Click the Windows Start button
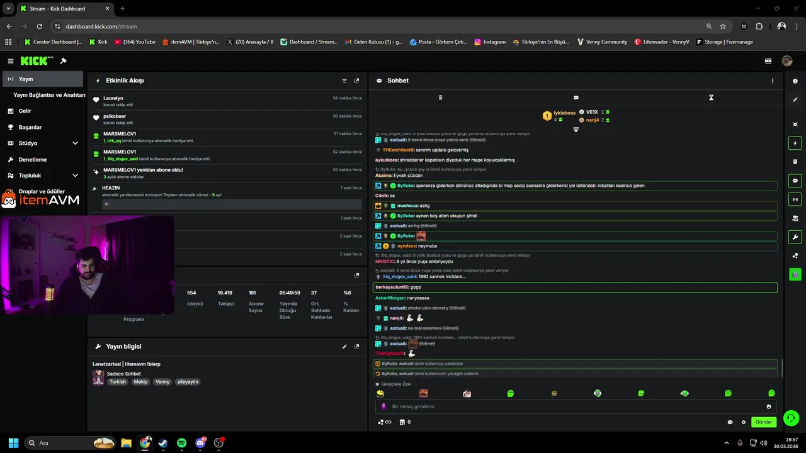The height and width of the screenshot is (453, 806). [13, 443]
